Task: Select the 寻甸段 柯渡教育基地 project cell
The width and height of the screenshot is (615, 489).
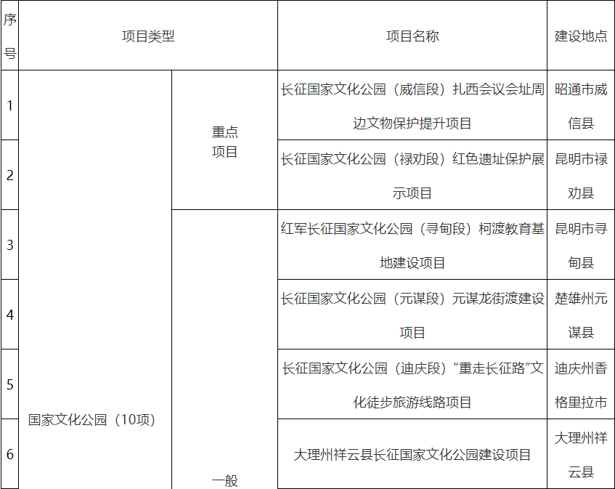Action: point(412,246)
